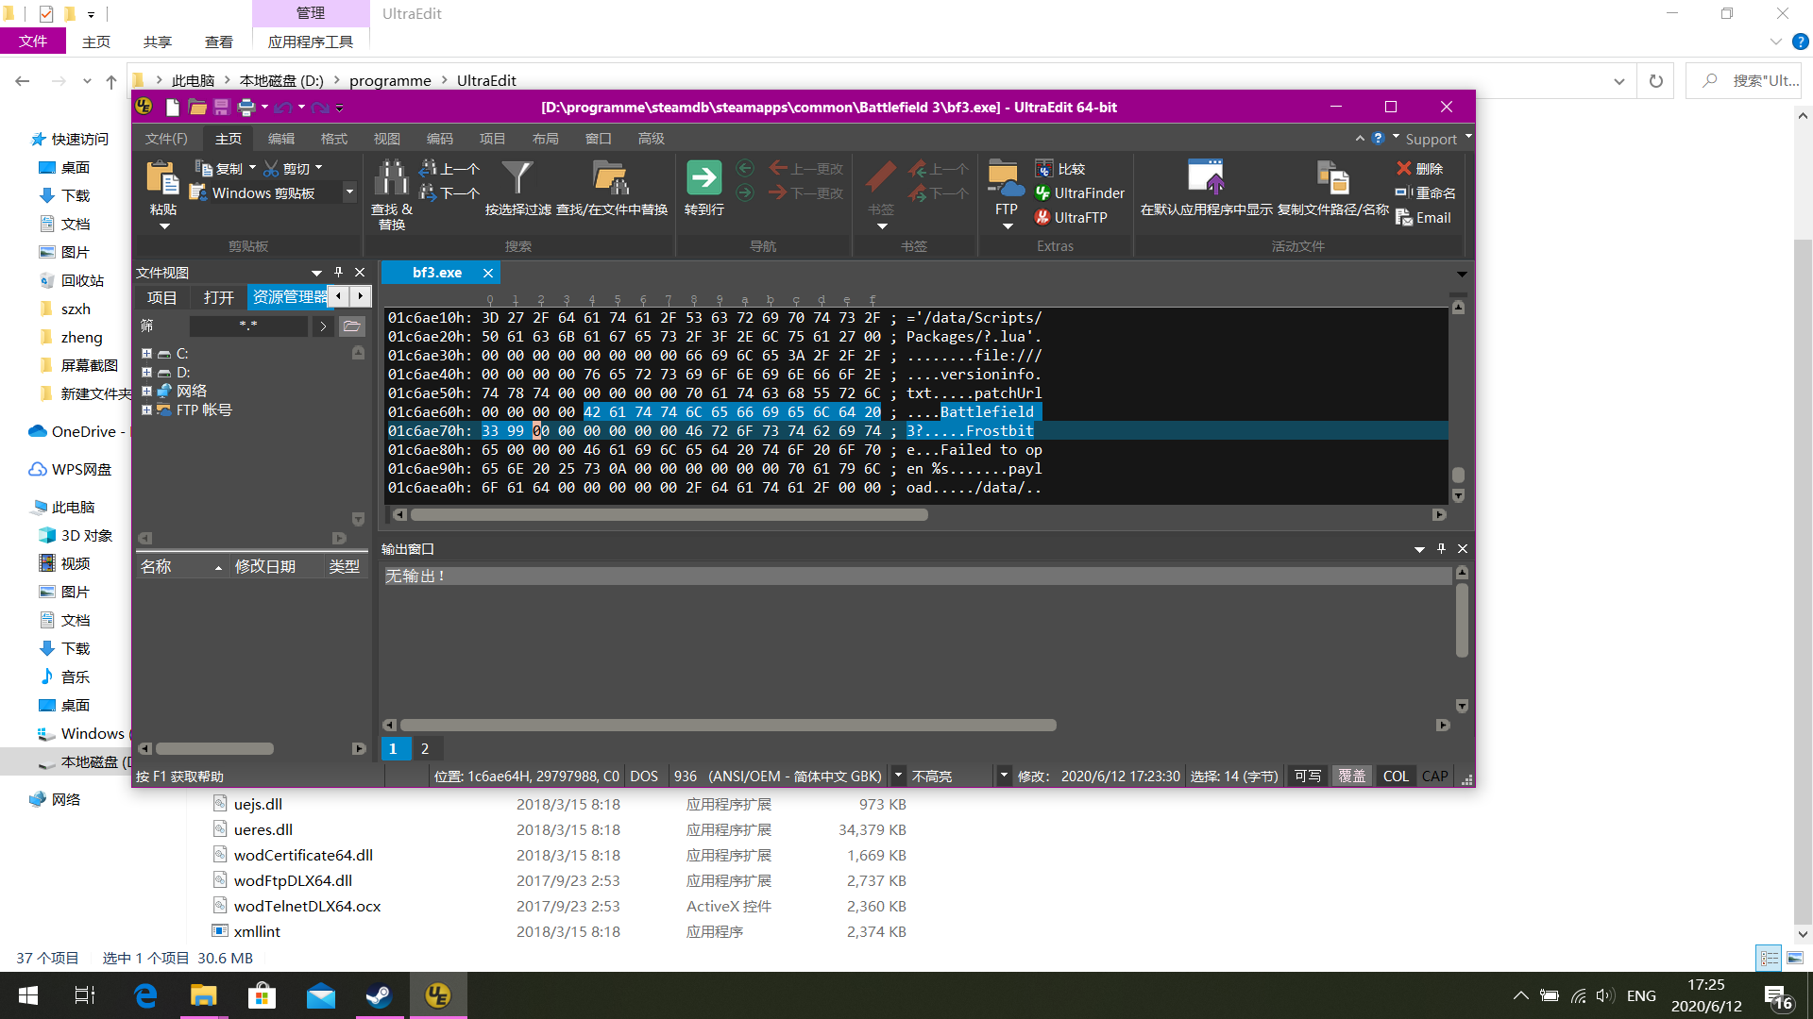Toggle the COL column mode indicator
This screenshot has width=1813, height=1019.
coord(1396,776)
